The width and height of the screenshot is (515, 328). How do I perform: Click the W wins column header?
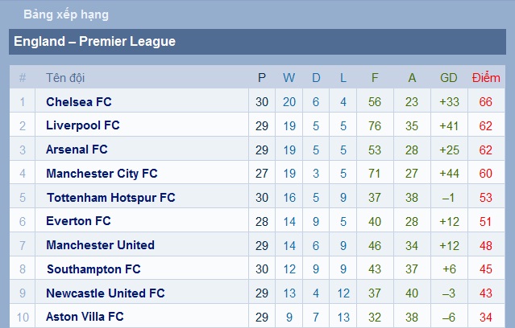click(x=289, y=78)
